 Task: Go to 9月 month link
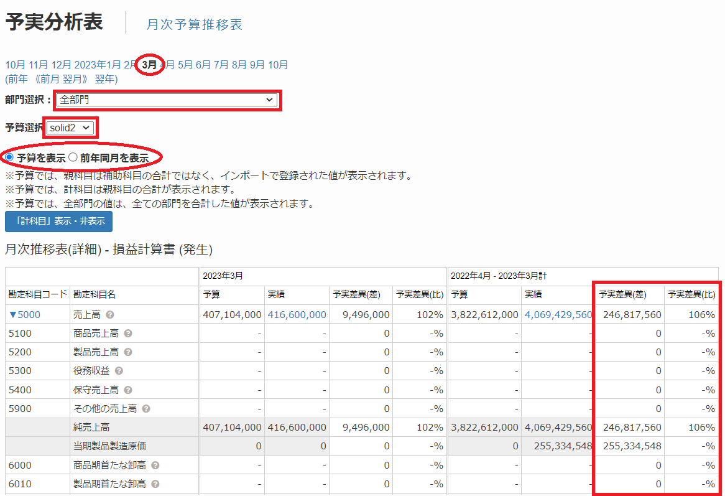(257, 65)
